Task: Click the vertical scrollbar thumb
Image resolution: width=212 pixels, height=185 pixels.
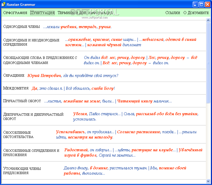Action: pos(208,63)
